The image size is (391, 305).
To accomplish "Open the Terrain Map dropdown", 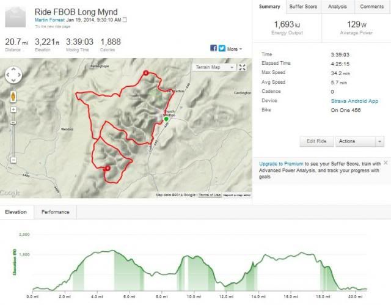I will pos(214,67).
